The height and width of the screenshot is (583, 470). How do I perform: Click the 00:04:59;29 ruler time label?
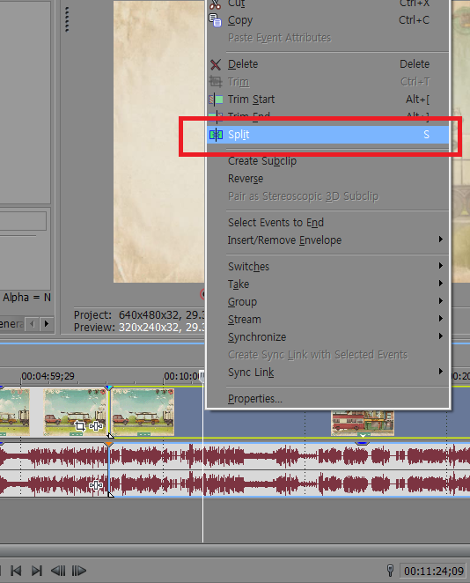coord(48,376)
